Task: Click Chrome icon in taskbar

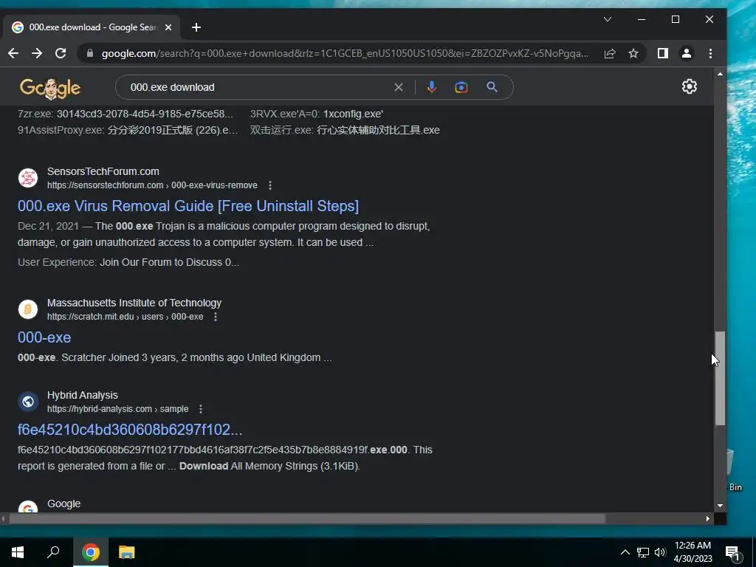Action: click(90, 552)
